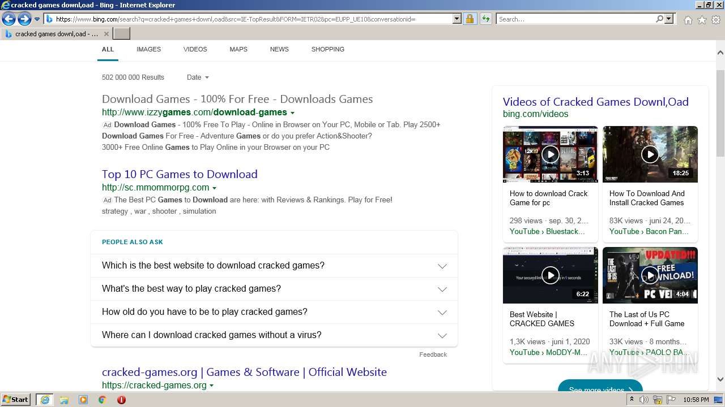Open the File Explorer taskbar icon

64,400
